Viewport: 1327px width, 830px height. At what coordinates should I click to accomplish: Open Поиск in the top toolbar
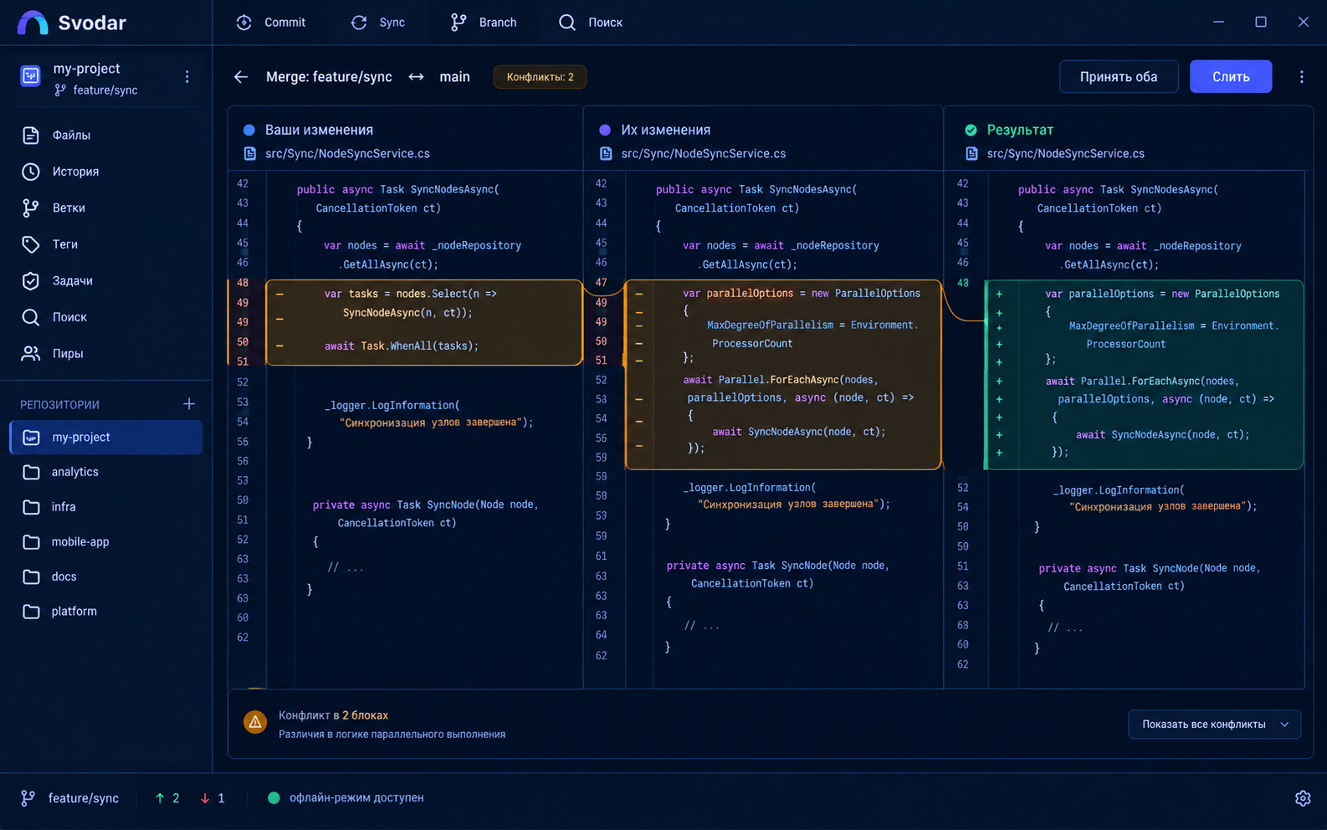[591, 23]
